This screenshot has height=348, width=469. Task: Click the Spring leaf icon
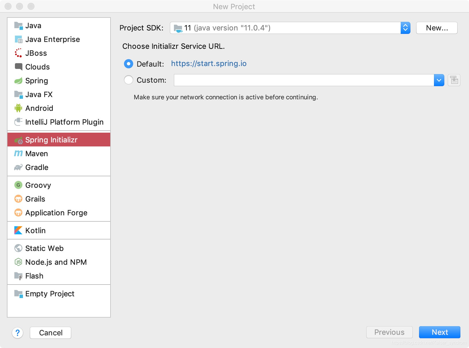(18, 81)
